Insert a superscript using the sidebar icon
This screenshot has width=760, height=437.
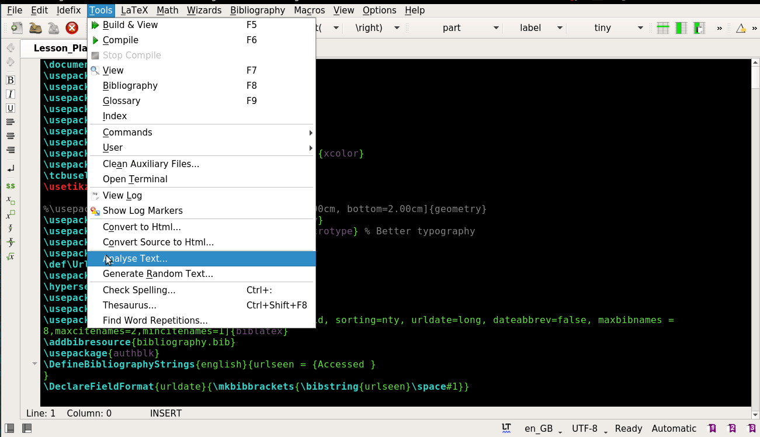(x=10, y=214)
